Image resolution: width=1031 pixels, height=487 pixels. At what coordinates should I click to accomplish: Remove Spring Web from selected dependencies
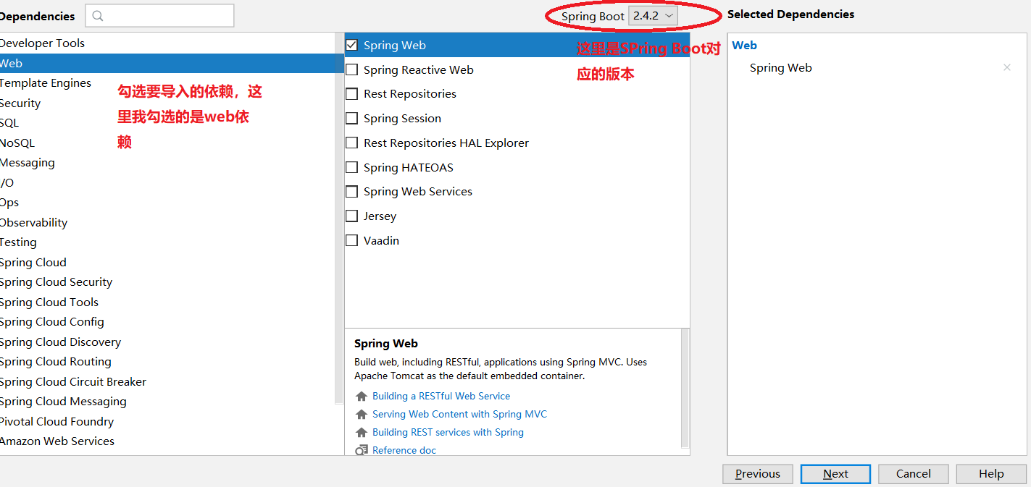pyautogui.click(x=1007, y=67)
